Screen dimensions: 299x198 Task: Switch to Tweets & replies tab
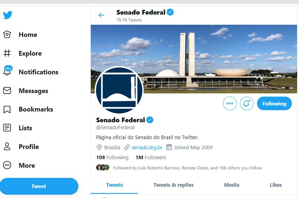[173, 185]
